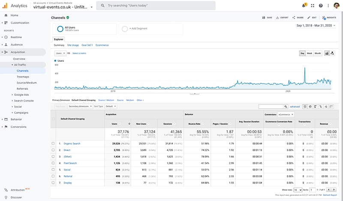
Task: Tick the Organic Search row checkbox
Action: [53, 143]
